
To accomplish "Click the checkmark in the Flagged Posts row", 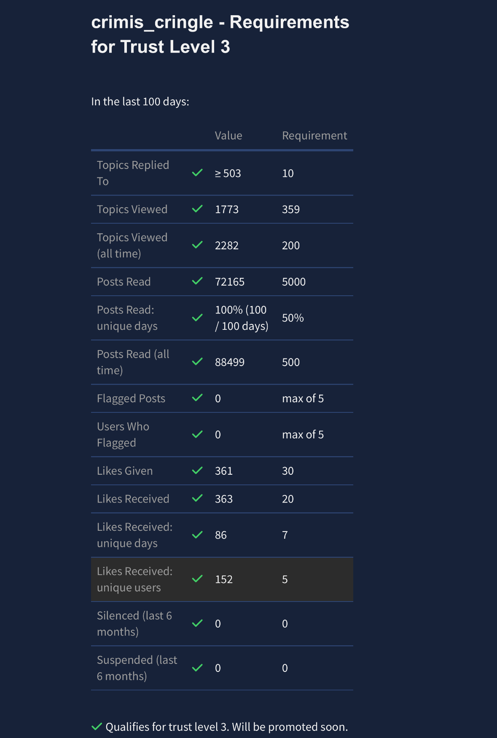I will tap(197, 398).
